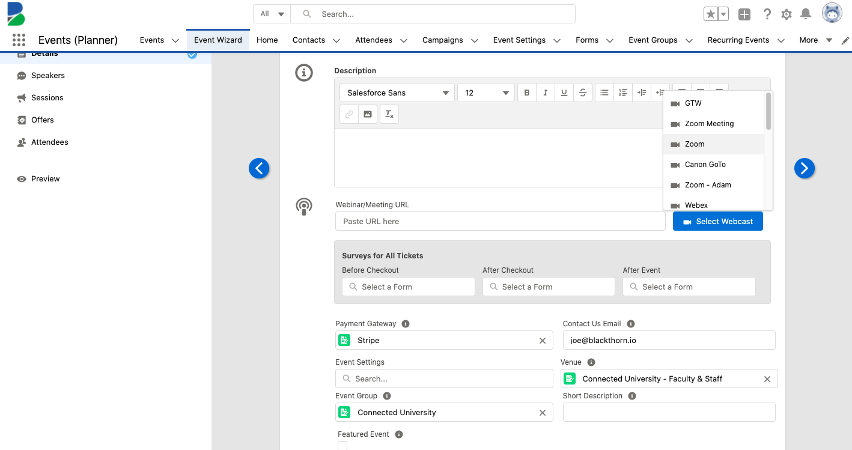Click the indent icon
The image size is (852, 450).
(642, 93)
